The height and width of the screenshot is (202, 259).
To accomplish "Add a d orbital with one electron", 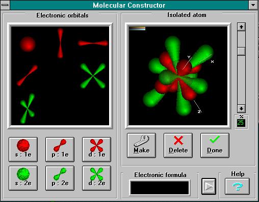I will pos(96,149).
